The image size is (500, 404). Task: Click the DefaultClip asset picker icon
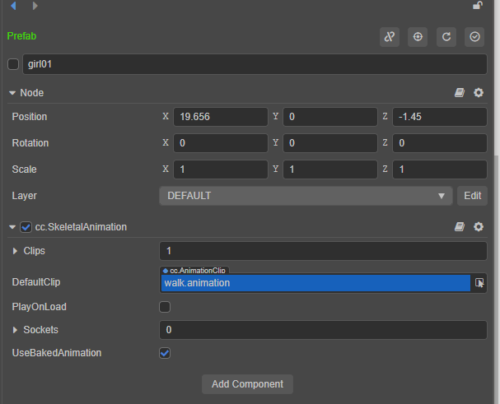click(x=479, y=283)
